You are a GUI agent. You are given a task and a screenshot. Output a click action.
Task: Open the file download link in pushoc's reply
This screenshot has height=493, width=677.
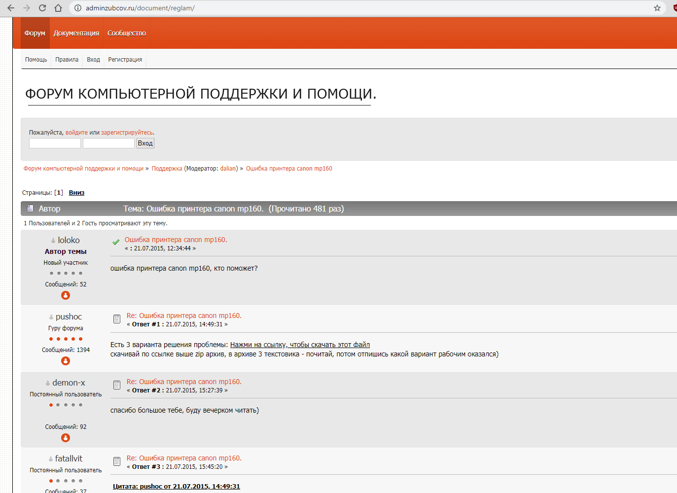[x=300, y=345]
